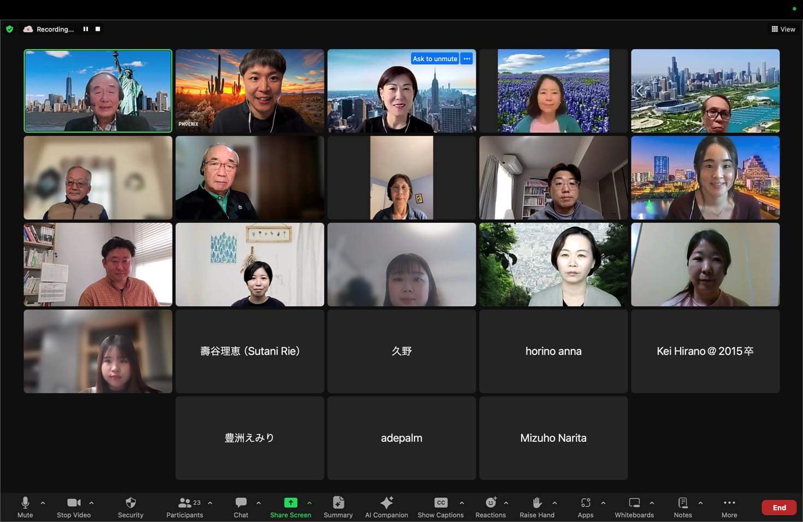Expand audio options arrow beside Mute
Image resolution: width=803 pixels, height=522 pixels.
pyautogui.click(x=43, y=503)
